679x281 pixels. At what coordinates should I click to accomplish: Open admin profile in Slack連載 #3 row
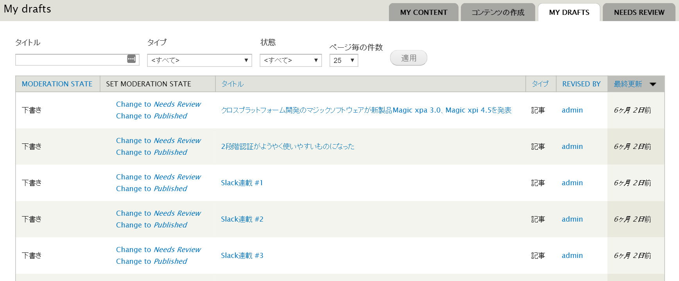[x=572, y=256]
